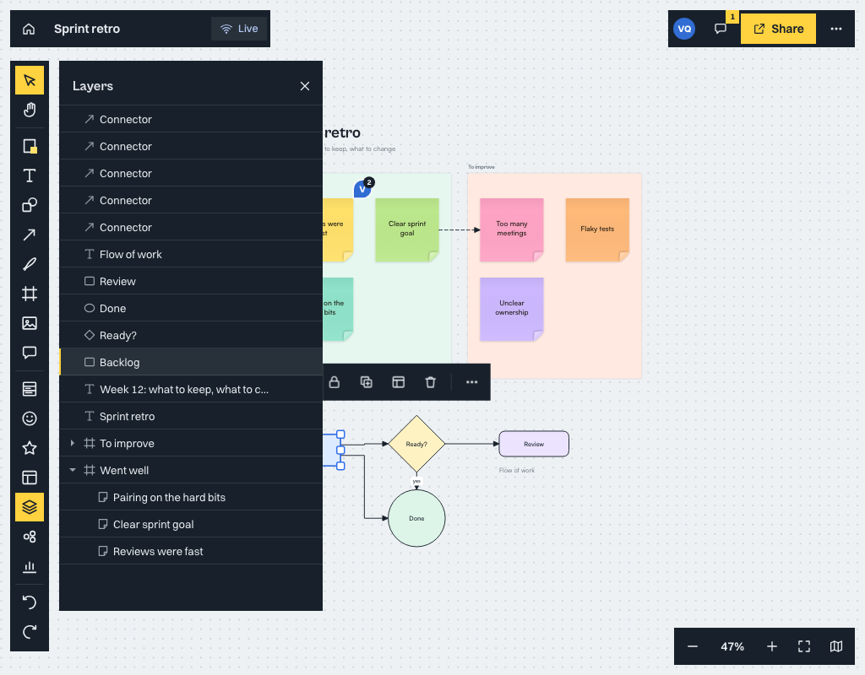
Task: Open the chart tool in left toolbar
Action: point(30,566)
